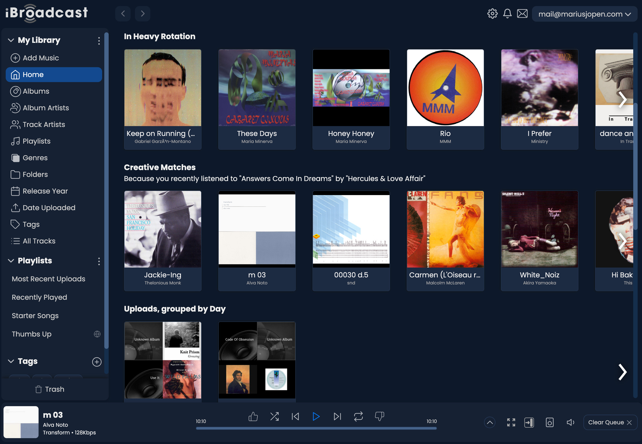The image size is (642, 444).
Task: Open Albums in the sidebar
Action: pos(36,91)
